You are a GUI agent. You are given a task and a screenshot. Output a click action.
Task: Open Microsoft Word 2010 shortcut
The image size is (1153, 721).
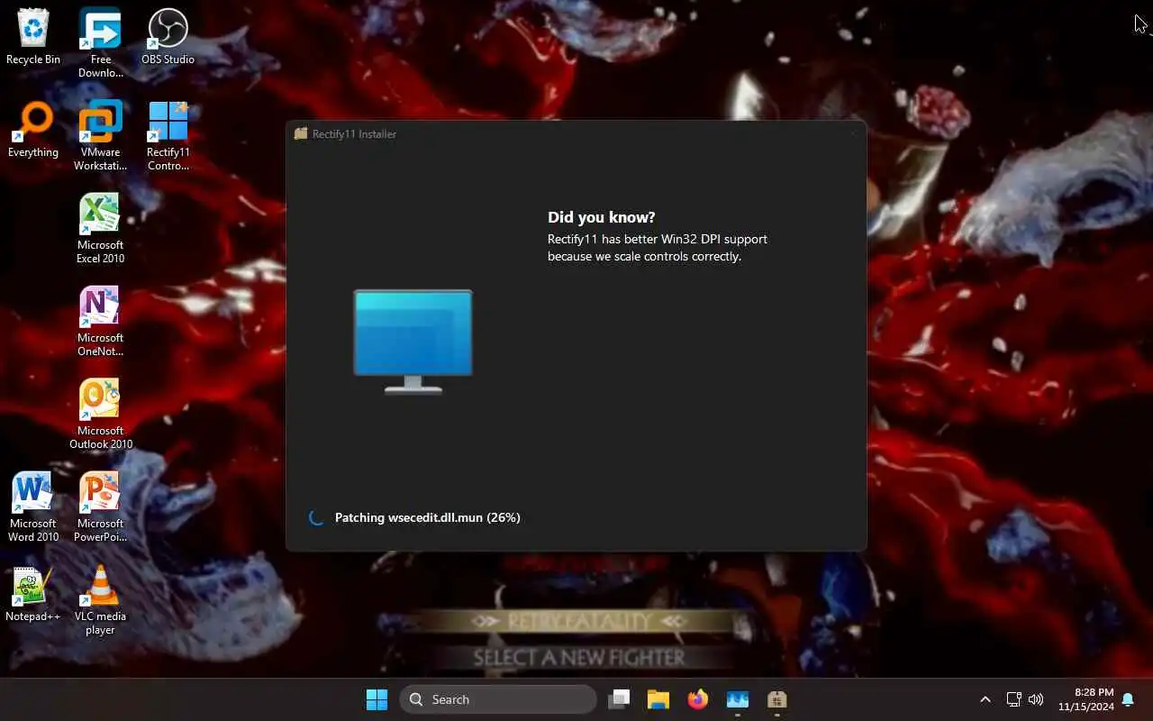pyautogui.click(x=33, y=507)
